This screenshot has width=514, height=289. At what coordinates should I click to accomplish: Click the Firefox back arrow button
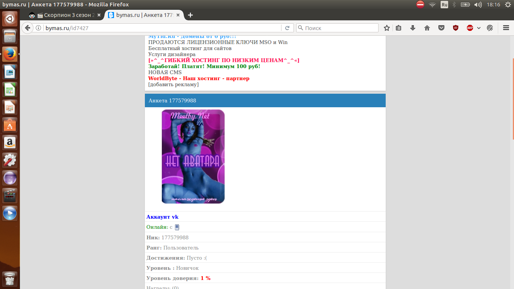(27, 28)
